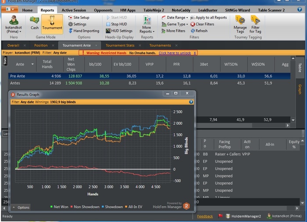This screenshot has width=307, height=222.
Task: Open the application menu button
Action: tap(10, 9)
